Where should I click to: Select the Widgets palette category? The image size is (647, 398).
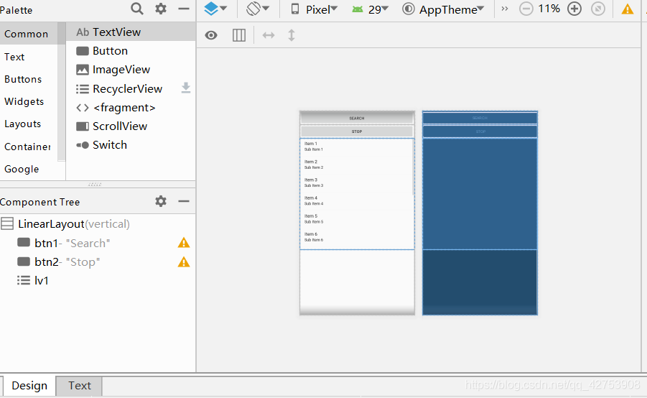[29, 101]
